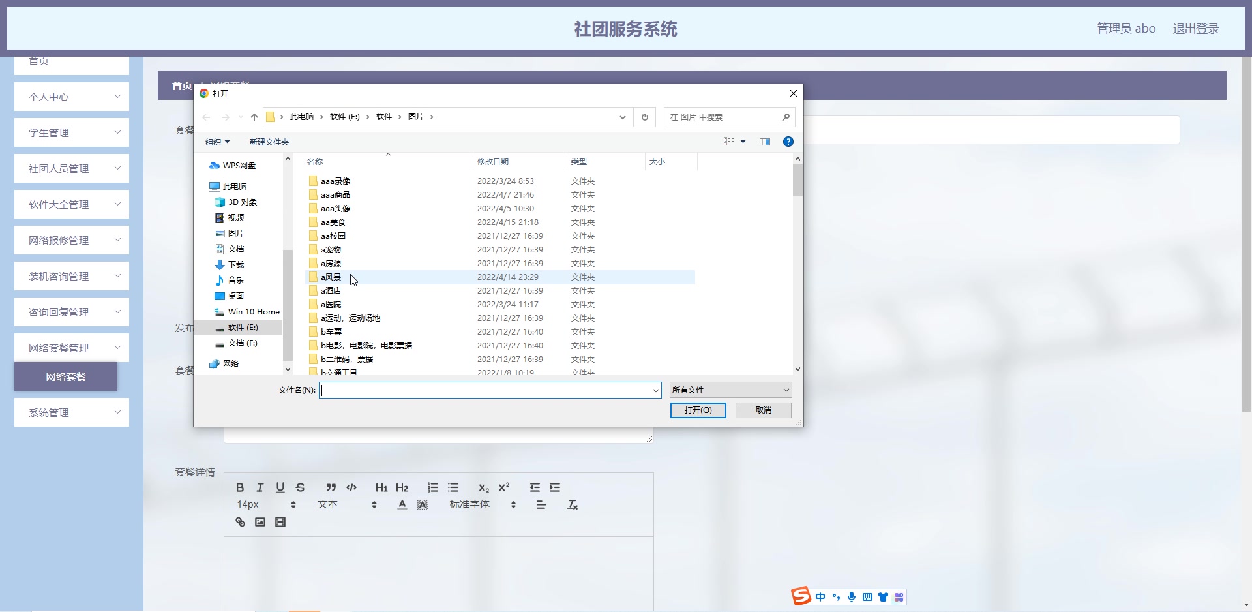This screenshot has width=1252, height=612.
Task: Select the b车票 folder
Action: 500,332
